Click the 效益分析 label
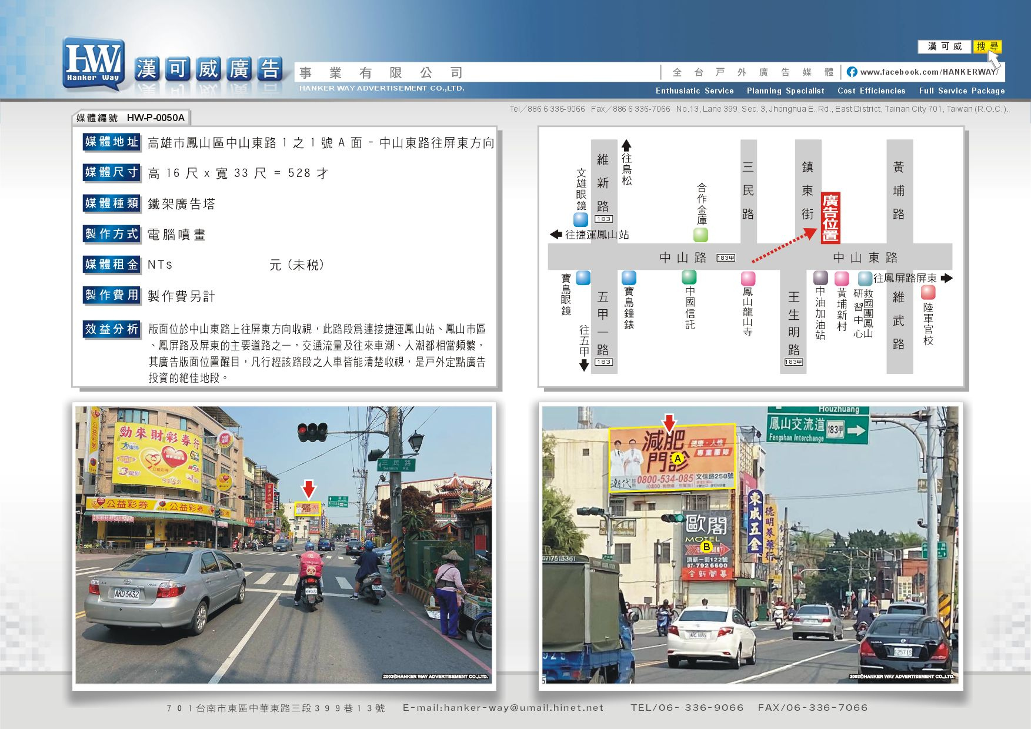This screenshot has height=729, width=1031. click(112, 329)
